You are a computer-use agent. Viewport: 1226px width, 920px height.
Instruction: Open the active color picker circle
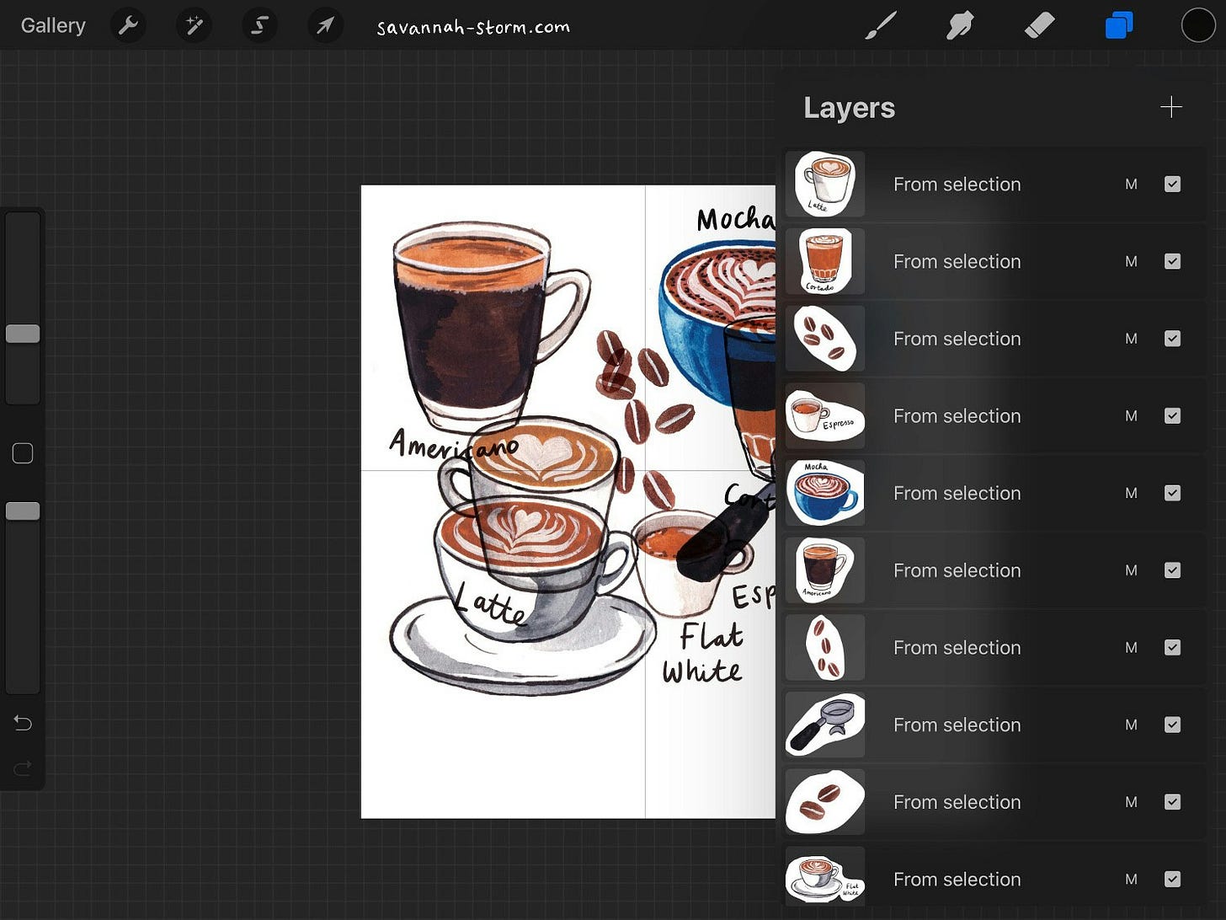coord(1197,25)
